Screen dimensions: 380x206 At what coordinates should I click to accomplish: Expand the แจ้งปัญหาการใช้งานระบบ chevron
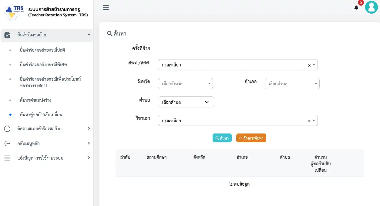pos(89,158)
